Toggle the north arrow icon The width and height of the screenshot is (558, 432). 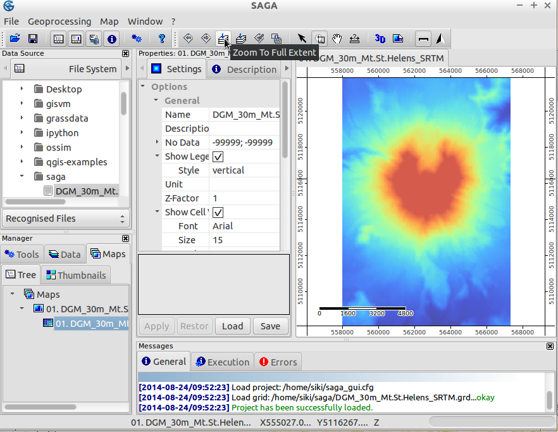440,39
